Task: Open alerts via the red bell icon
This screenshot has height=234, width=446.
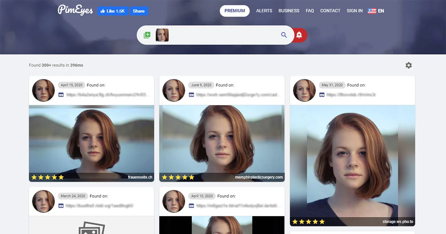Action: 300,35
